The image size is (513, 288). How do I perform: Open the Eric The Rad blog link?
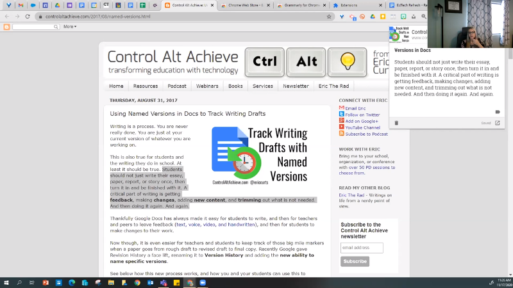click(x=351, y=195)
